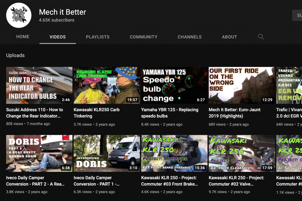Open the Community tab
This screenshot has height=201, width=302.
(143, 37)
